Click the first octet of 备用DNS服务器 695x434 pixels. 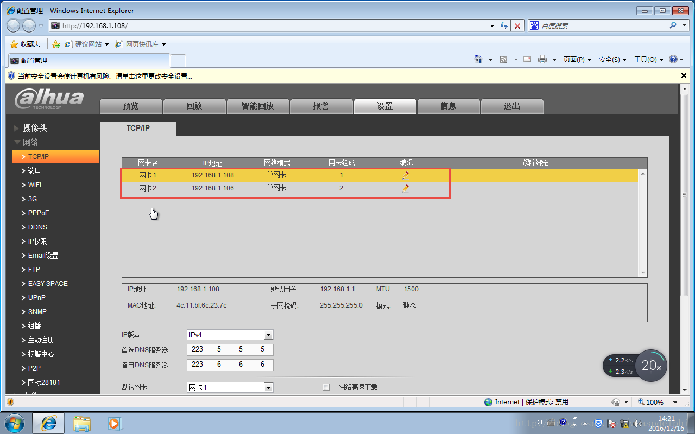197,365
